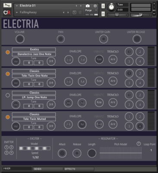This screenshot has height=173, width=158.
Task: Click the Pitch Model graph line
Action: click(x=120, y=153)
